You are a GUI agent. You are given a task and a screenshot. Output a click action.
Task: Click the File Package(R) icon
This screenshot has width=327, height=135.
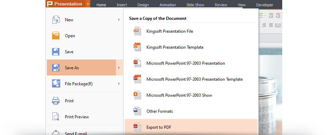pos(56,84)
